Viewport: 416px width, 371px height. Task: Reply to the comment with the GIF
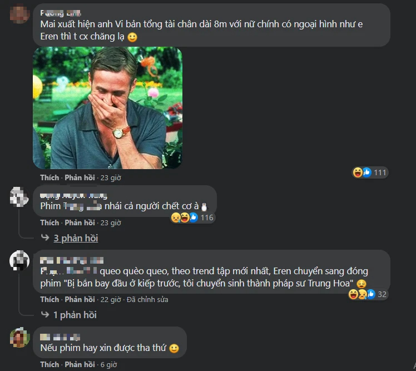[x=81, y=178]
